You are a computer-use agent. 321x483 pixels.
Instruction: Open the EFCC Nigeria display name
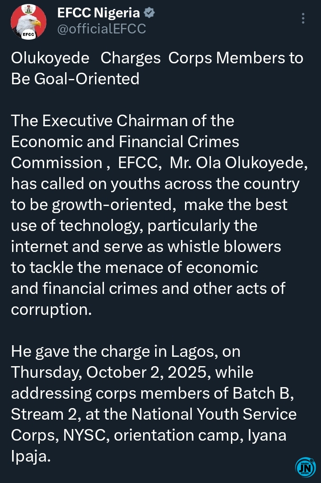click(x=99, y=13)
